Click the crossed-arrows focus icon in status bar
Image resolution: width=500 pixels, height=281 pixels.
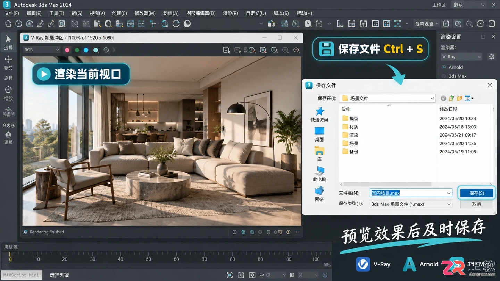(230, 275)
